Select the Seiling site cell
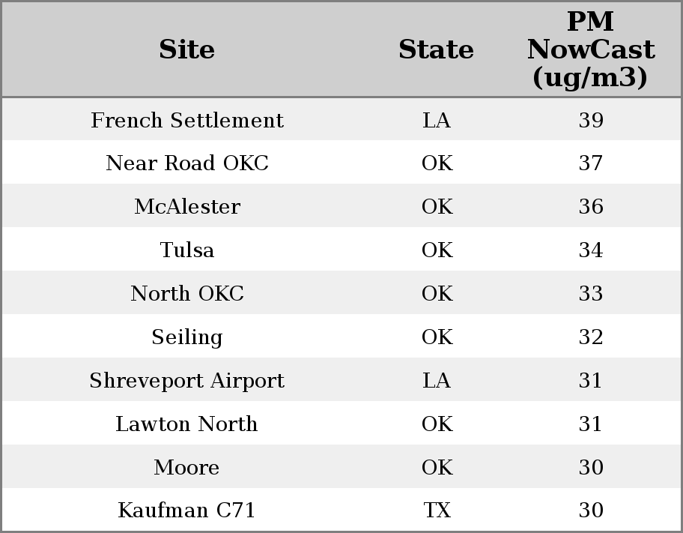This screenshot has height=533, width=683. [186, 337]
